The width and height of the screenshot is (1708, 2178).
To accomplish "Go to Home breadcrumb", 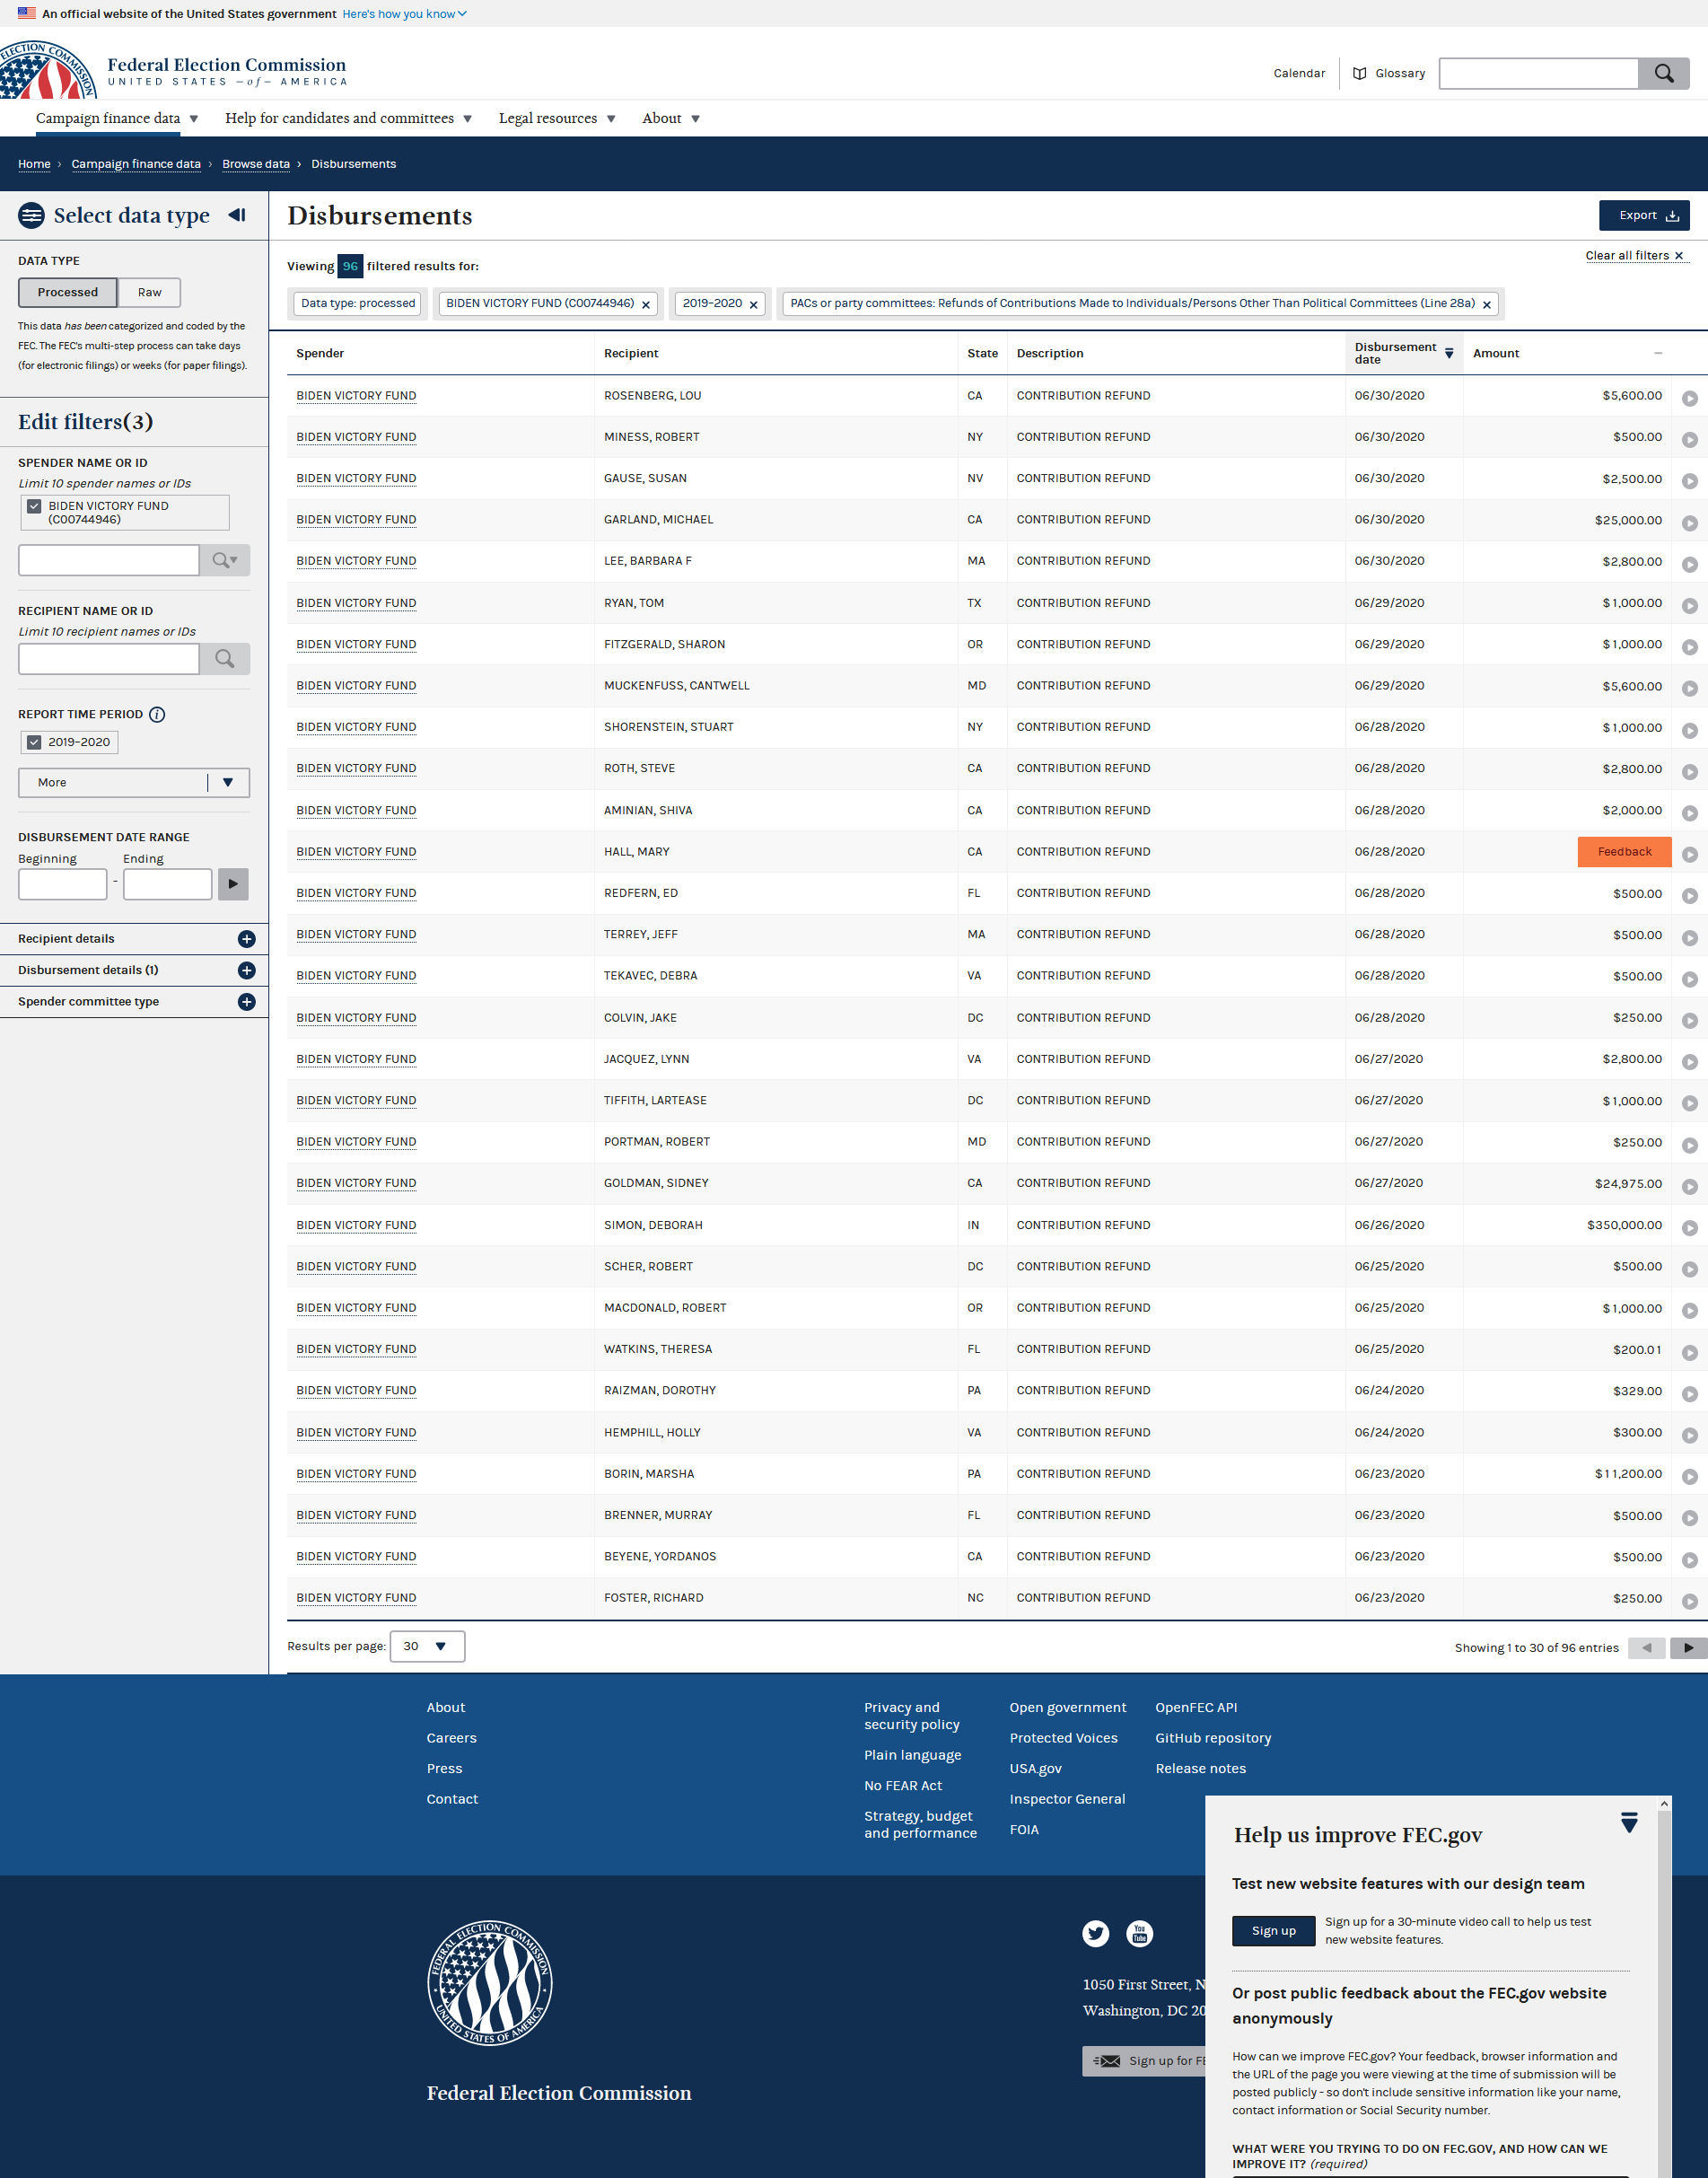I will tap(34, 164).
